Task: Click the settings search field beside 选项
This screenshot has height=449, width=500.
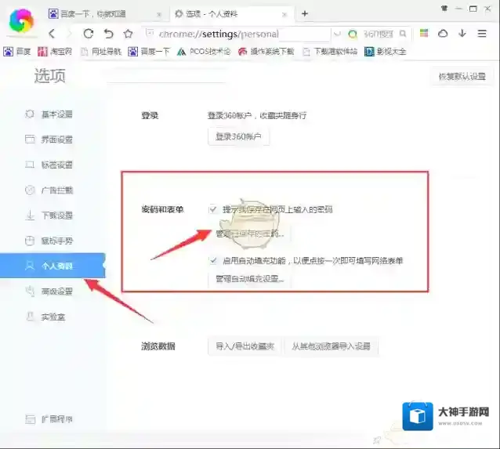Action: point(166,76)
